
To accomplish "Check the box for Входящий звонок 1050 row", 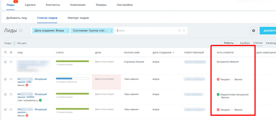I will [6, 79].
